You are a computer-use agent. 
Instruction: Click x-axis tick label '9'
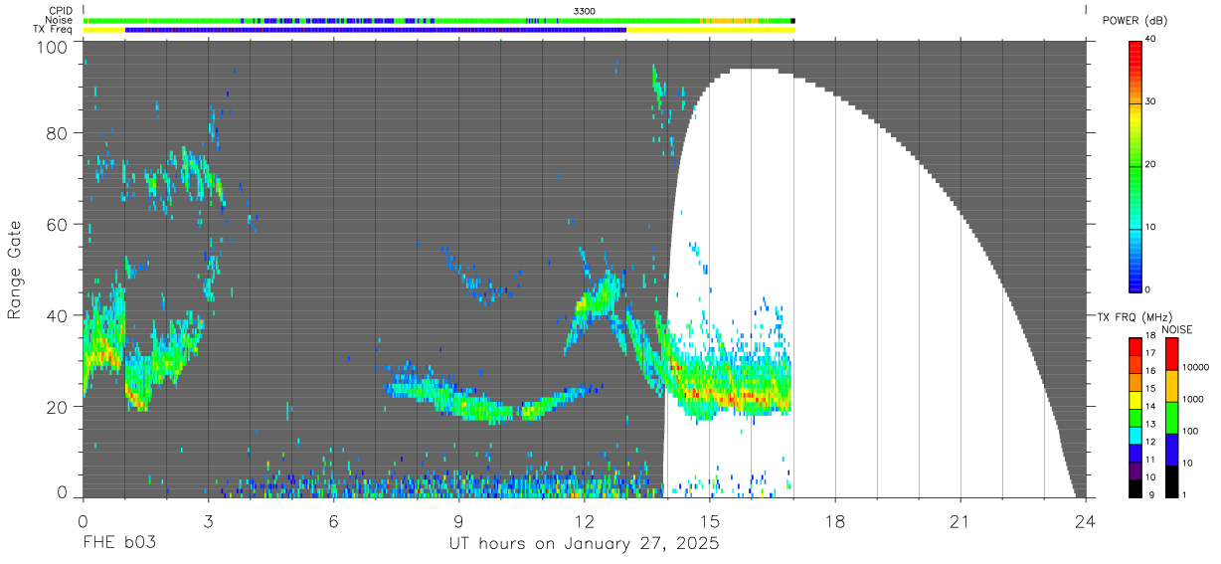point(458,520)
